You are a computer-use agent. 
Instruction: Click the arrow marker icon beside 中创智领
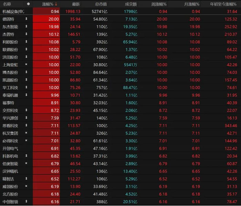tap(26, 202)
